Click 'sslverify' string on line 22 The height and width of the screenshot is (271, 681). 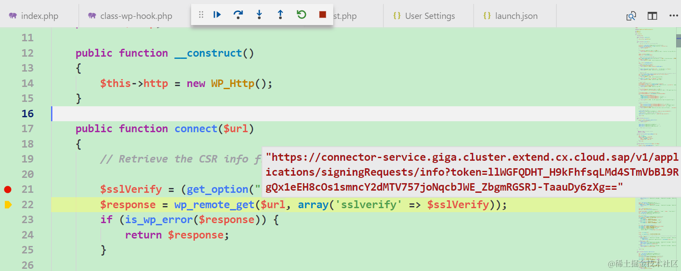pyautogui.click(x=368, y=205)
